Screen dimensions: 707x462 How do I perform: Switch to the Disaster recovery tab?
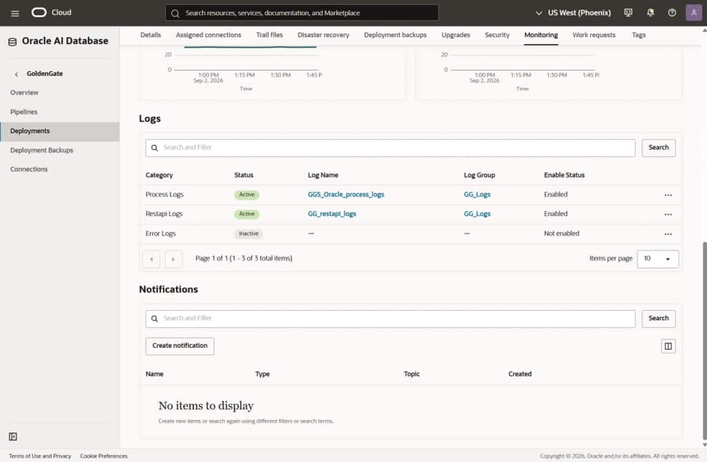323,35
